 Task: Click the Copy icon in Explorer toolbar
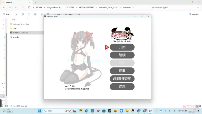coord(23,14)
